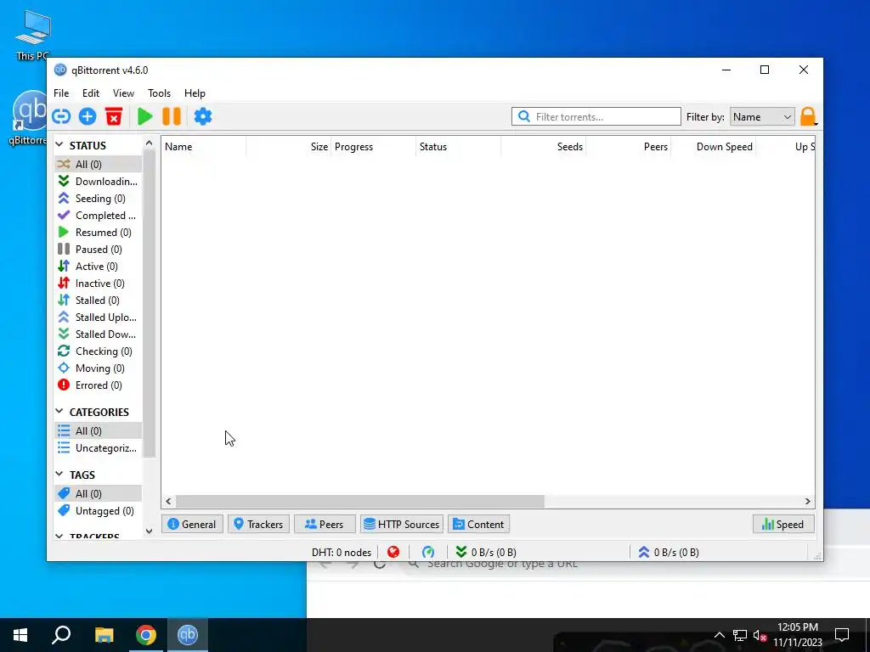The height and width of the screenshot is (652, 870).
Task: Toggle the alternative speed limits icon
Action: pyautogui.click(x=428, y=552)
